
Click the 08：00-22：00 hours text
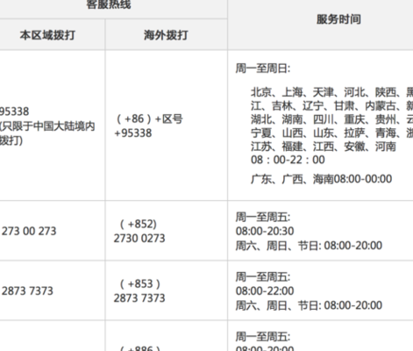click(x=288, y=160)
